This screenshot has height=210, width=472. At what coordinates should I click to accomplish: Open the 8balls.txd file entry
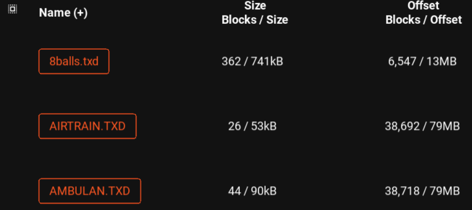coord(74,62)
